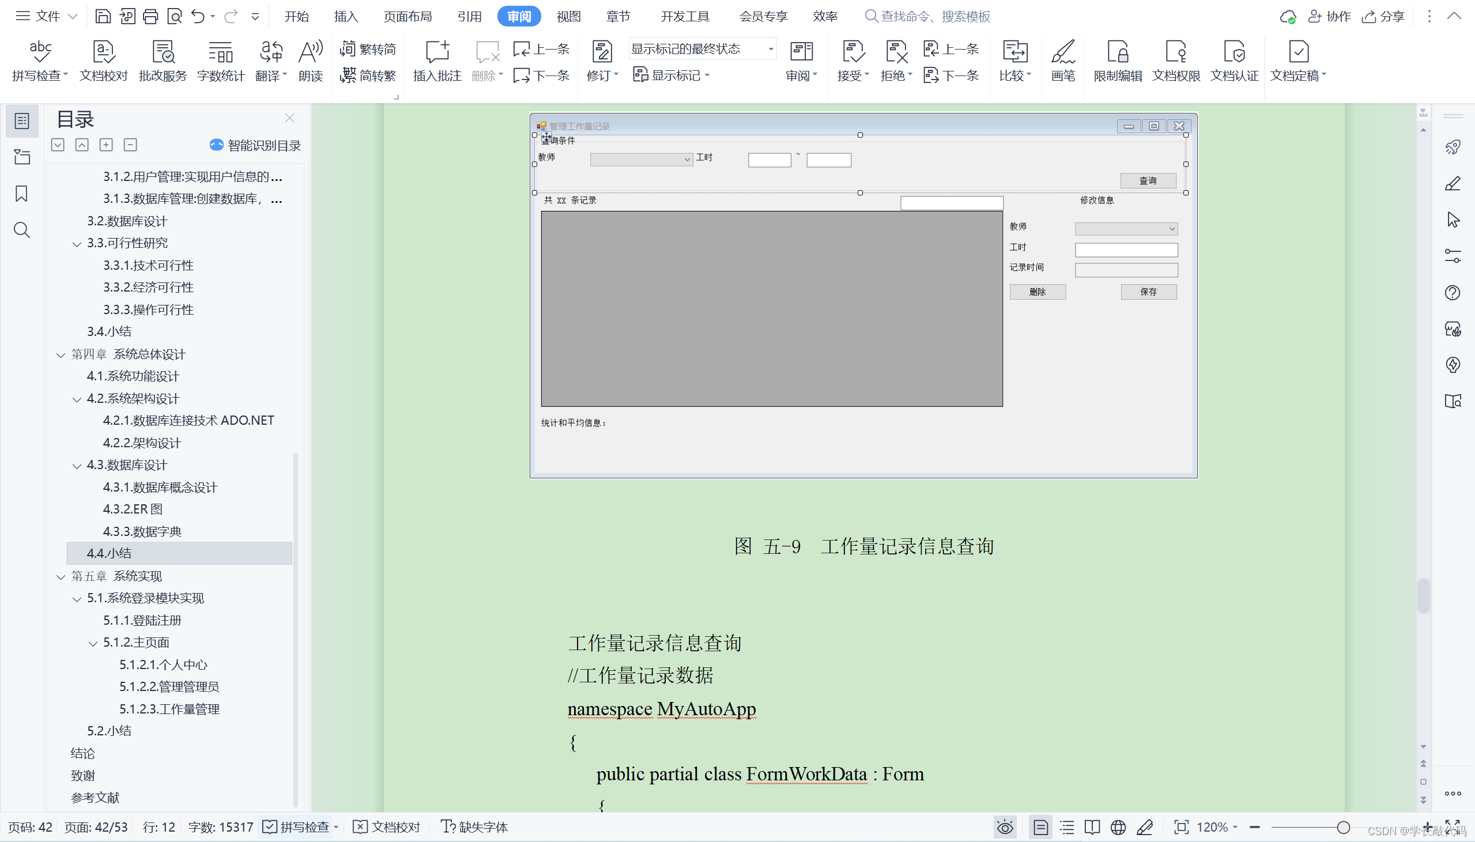Open the 插入 ribbon tab
Screen dimensions: 1475x842
(346, 16)
